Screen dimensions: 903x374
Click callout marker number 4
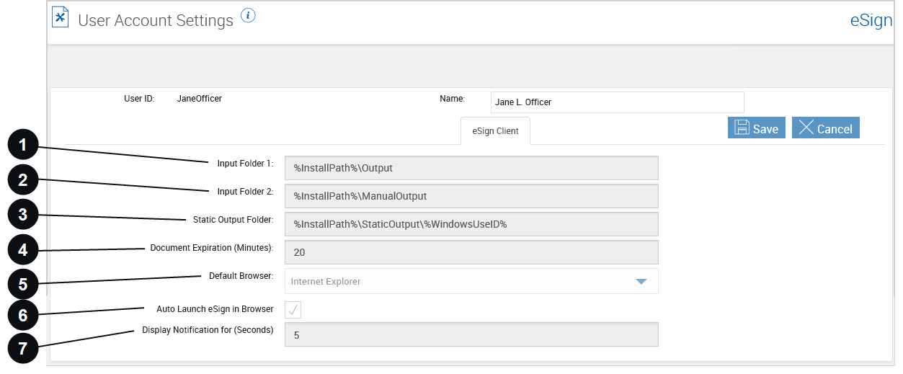[x=23, y=249]
